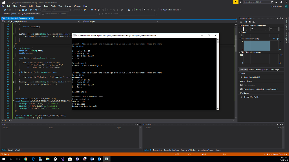This screenshot has height=162, width=289.
Task: Click Show Events (0 of 0)
Action: pyautogui.click(x=251, y=77)
